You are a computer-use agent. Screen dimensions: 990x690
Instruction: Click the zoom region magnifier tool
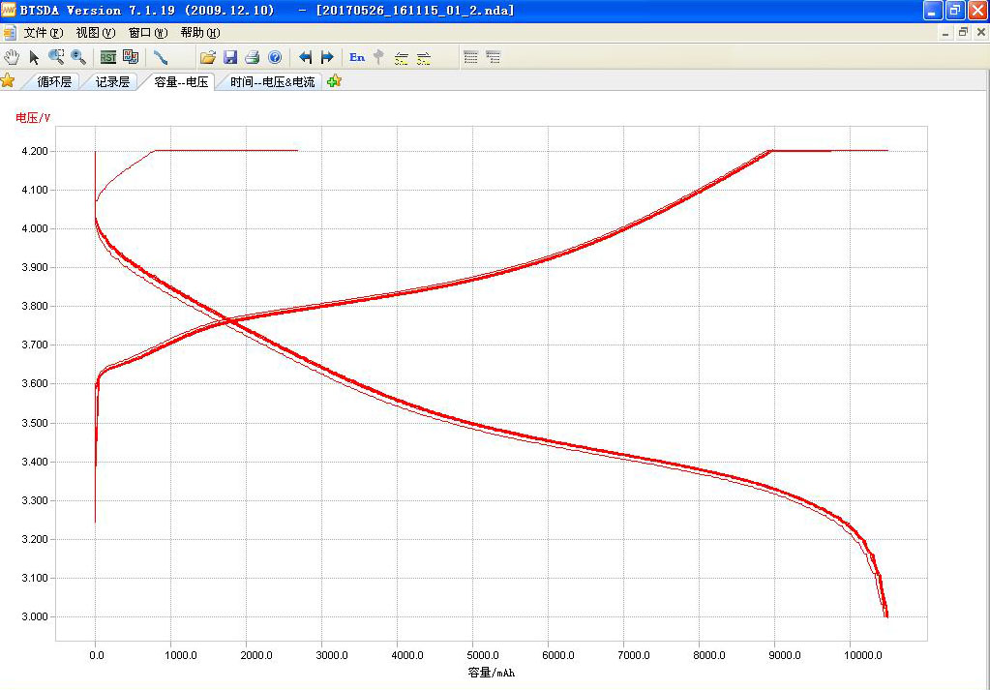(56, 57)
